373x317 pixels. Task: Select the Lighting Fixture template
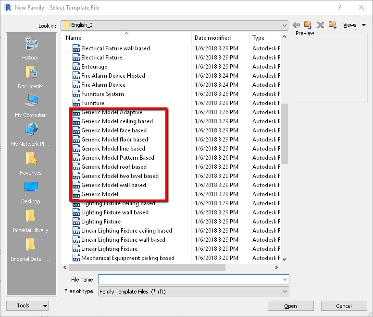coord(101,222)
